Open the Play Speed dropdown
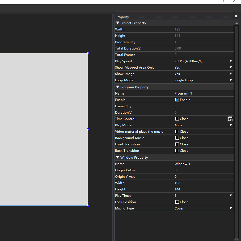 pyautogui.click(x=231, y=61)
